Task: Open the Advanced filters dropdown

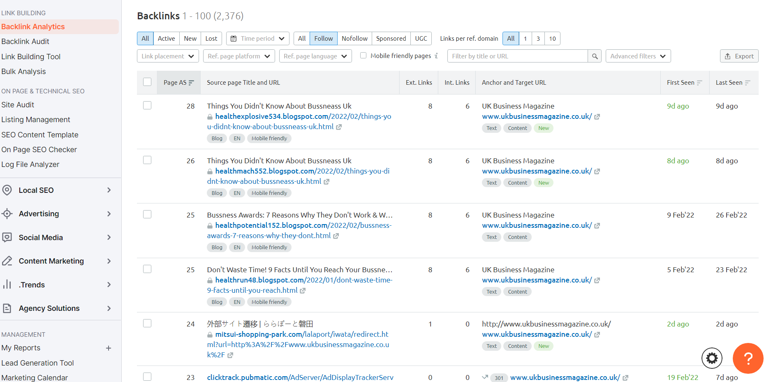Action: [x=638, y=56]
